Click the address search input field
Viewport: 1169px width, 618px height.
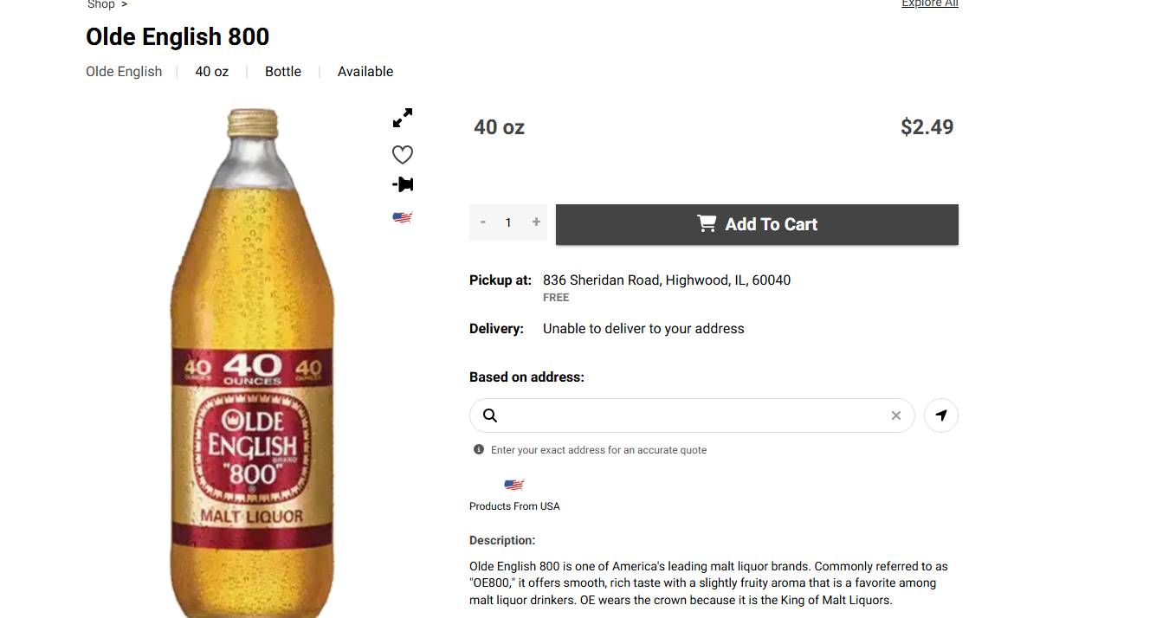pyautogui.click(x=692, y=415)
